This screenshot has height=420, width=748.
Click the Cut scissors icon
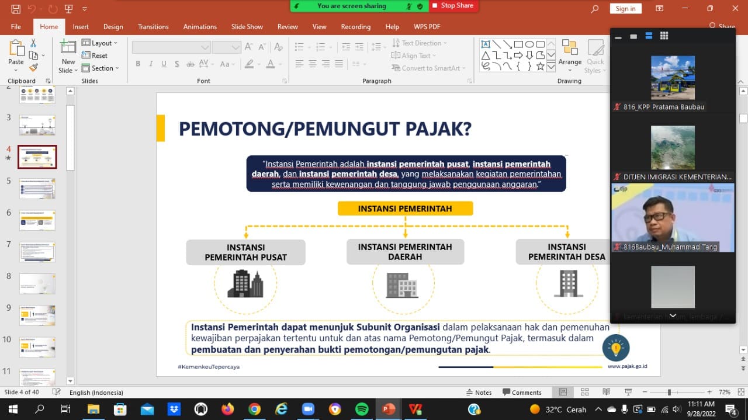click(33, 43)
